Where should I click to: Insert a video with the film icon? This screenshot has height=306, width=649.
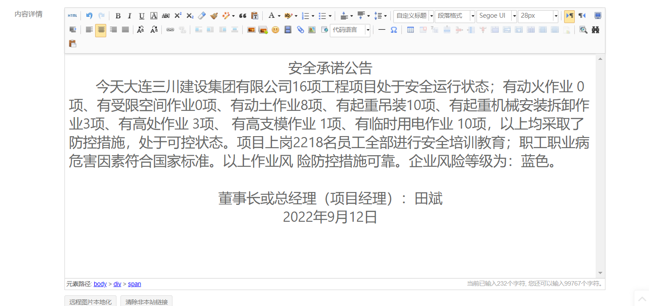point(288,30)
